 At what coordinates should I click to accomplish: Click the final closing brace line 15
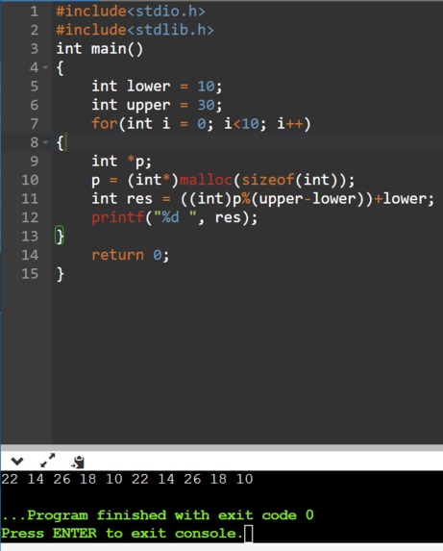[x=60, y=274]
